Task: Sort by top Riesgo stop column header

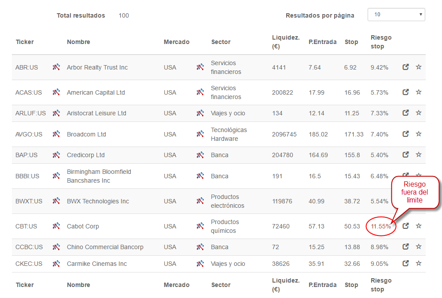Action: pyautogui.click(x=381, y=42)
